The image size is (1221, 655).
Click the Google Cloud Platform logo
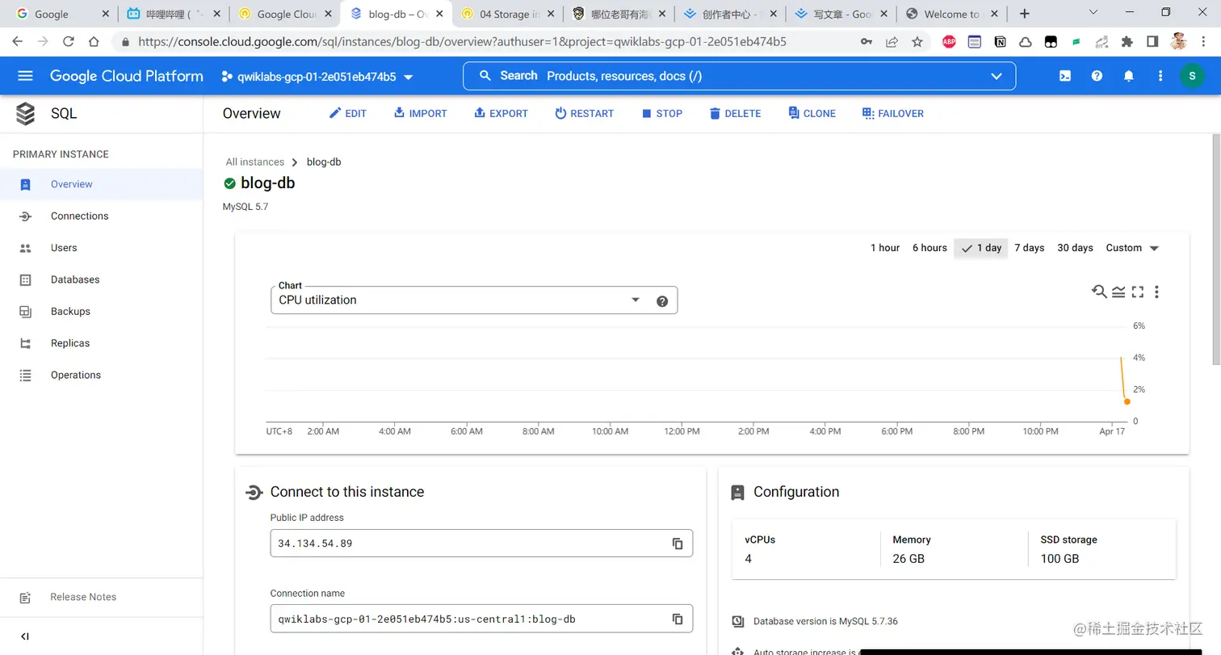click(127, 76)
